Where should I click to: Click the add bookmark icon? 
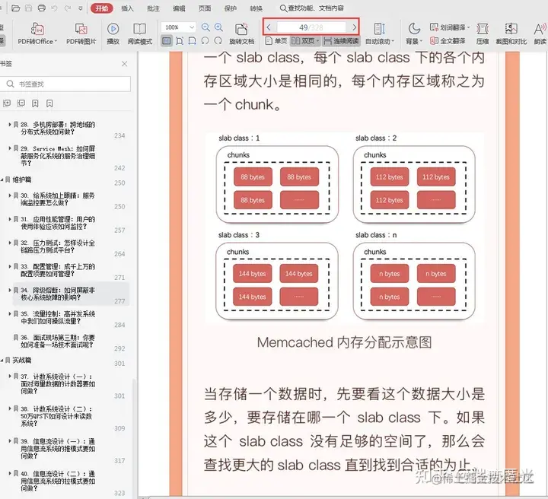(x=35, y=103)
